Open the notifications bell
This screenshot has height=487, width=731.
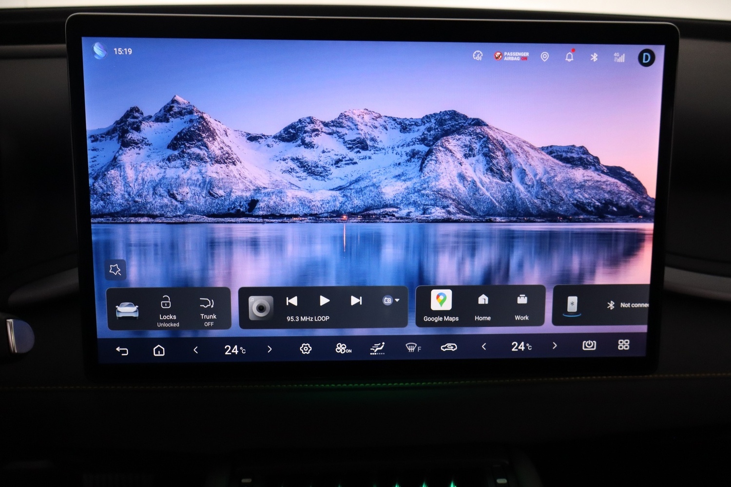(569, 56)
